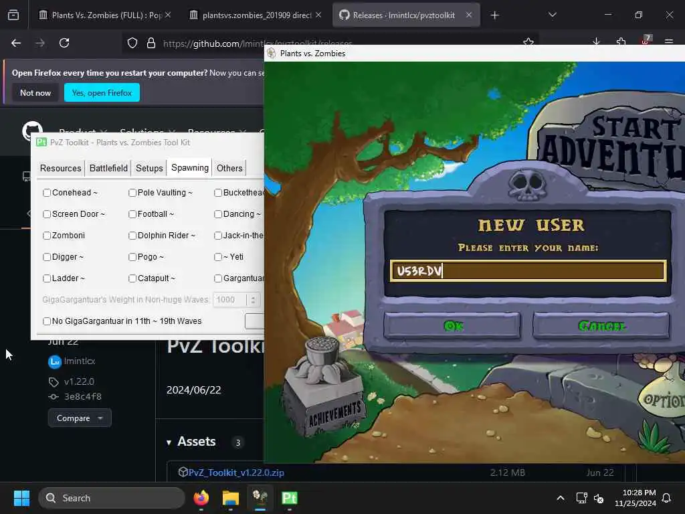Open the Firefox extensions icon
The image size is (685, 514).
621,42
